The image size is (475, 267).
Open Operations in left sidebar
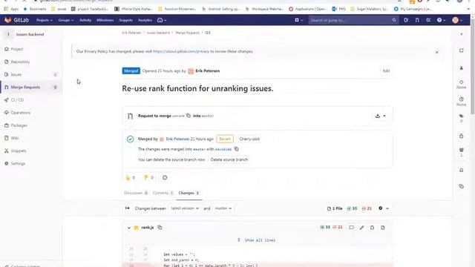pyautogui.click(x=21, y=113)
